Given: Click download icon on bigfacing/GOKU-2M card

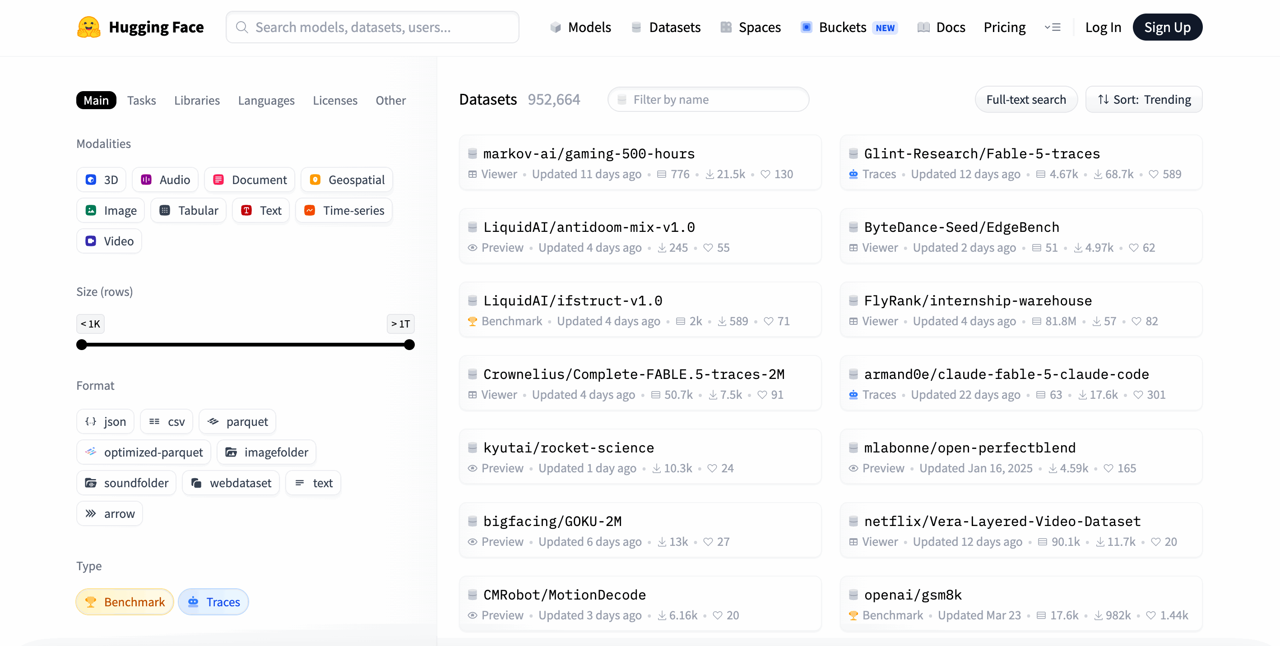Looking at the screenshot, I should 662,542.
